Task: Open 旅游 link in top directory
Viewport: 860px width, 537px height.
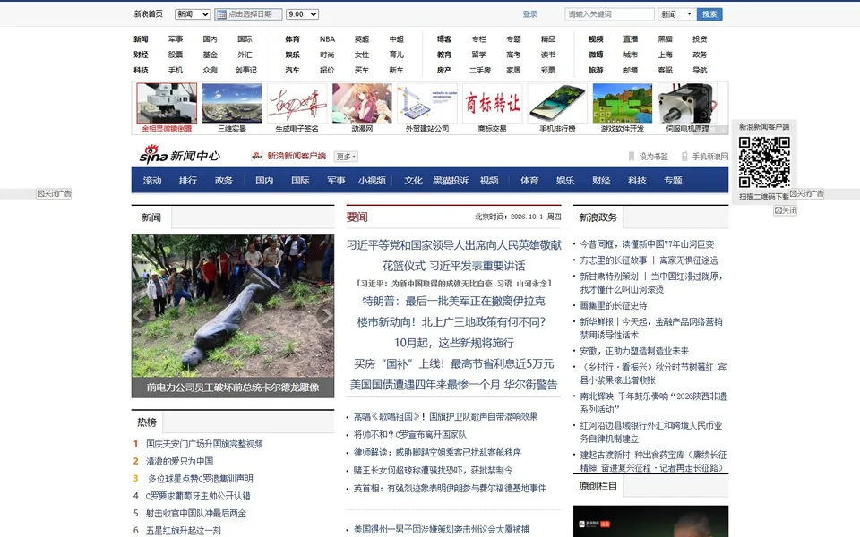Action: [597, 70]
